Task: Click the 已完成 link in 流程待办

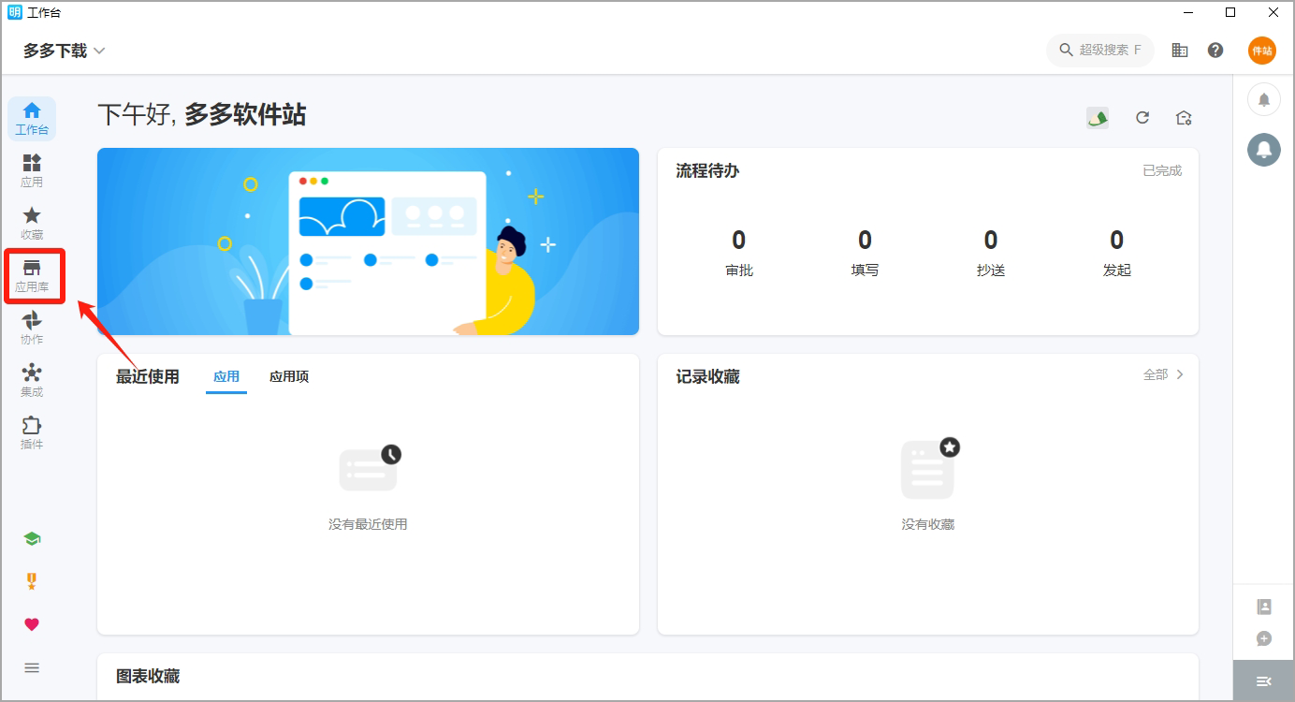Action: (x=1162, y=170)
